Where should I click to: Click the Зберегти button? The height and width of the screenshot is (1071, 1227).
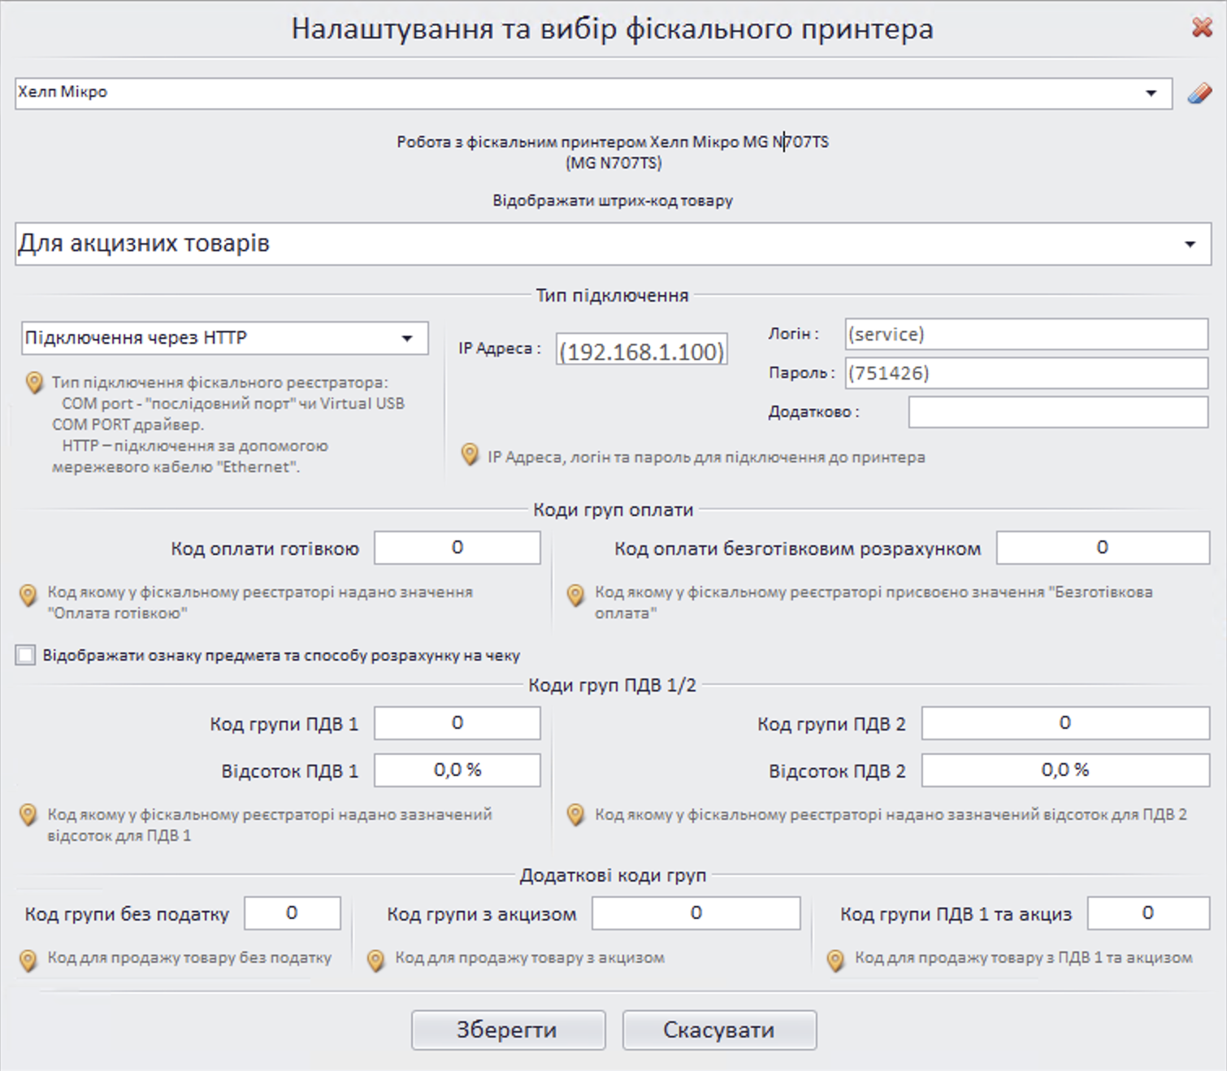(x=508, y=1030)
